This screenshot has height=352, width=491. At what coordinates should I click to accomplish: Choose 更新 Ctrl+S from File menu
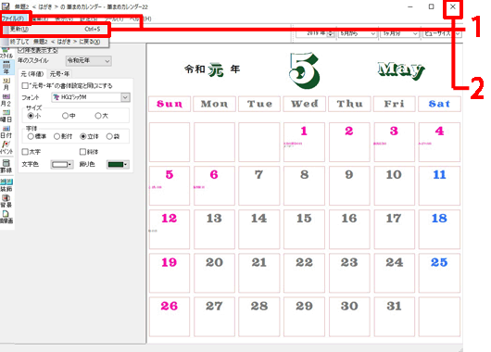[55, 30]
